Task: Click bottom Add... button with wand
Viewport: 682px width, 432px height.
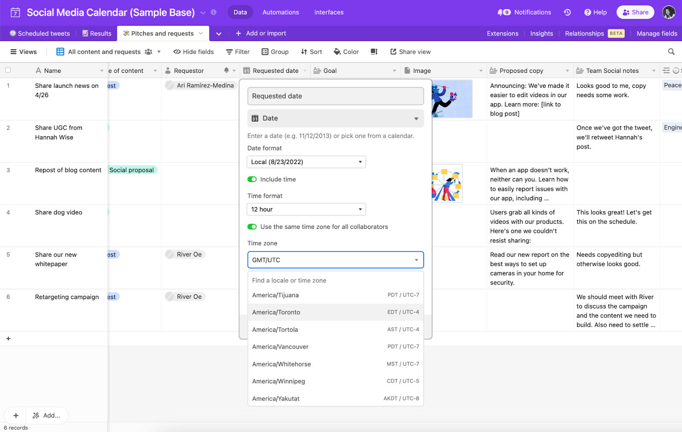Action: (46, 415)
